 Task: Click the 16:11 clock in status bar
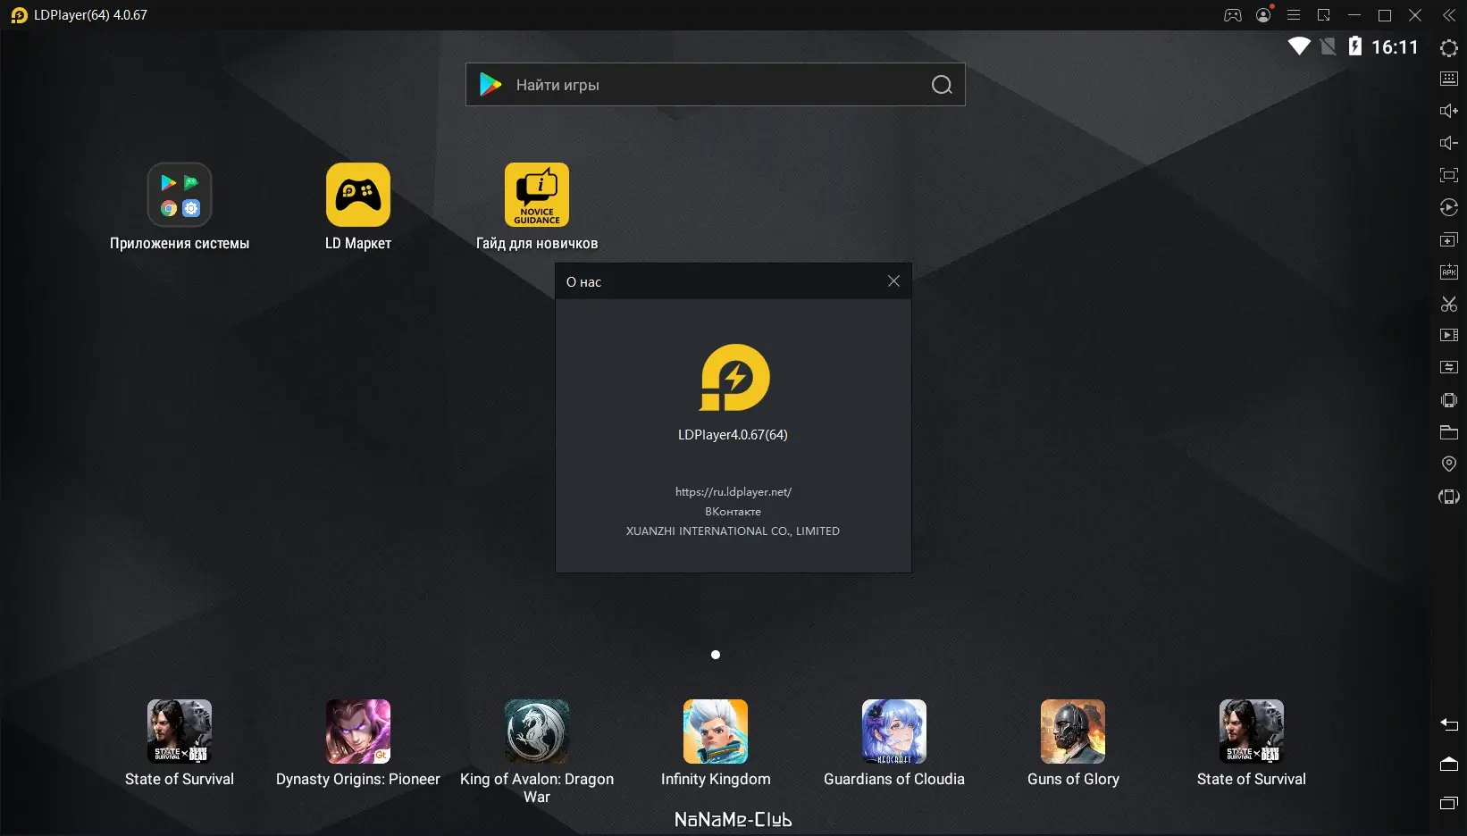coord(1395,47)
